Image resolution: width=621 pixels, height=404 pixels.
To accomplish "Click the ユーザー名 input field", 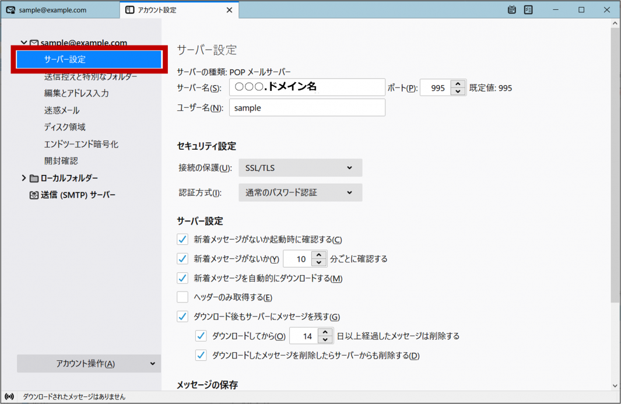I will (x=307, y=108).
